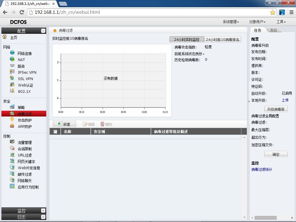This screenshot has width=296, height=222.
Task: Switch to the 帮助 tab
Action: click(273, 30)
